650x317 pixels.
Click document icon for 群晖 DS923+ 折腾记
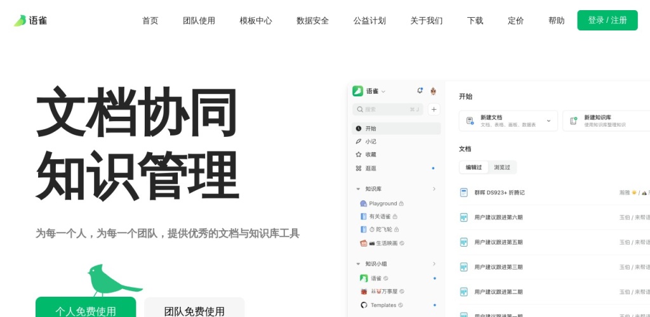pos(463,192)
